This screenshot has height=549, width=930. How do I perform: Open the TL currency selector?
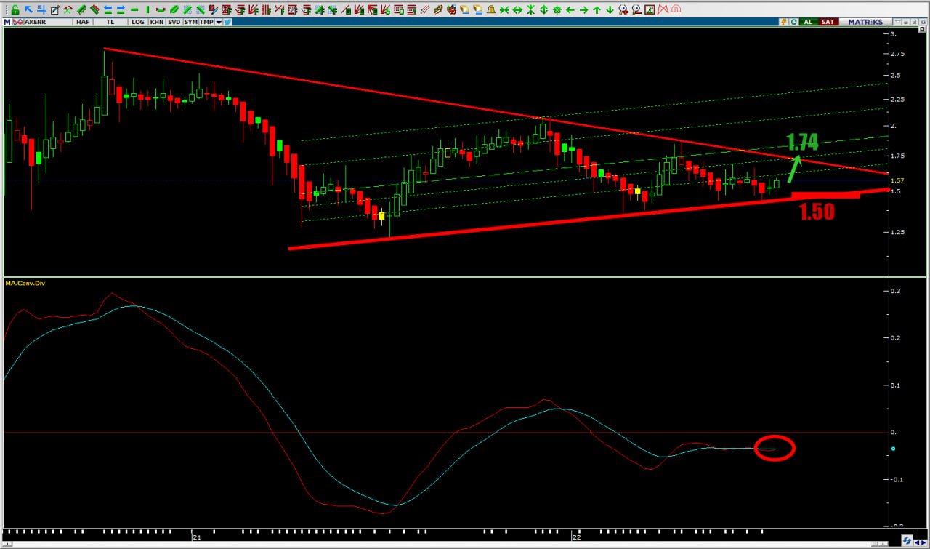pyautogui.click(x=110, y=22)
